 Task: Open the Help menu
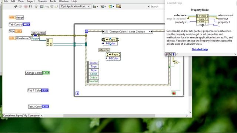pos(74,1)
